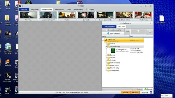Open the Miscellaneous tab
This screenshot has height=98, width=175.
pyautogui.click(x=78, y=10)
